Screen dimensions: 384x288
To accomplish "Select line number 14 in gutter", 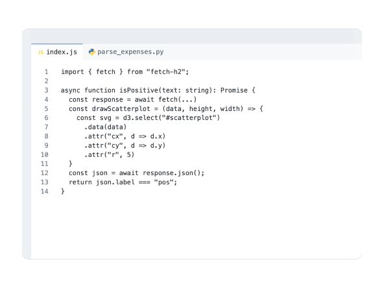I will 44,191.
